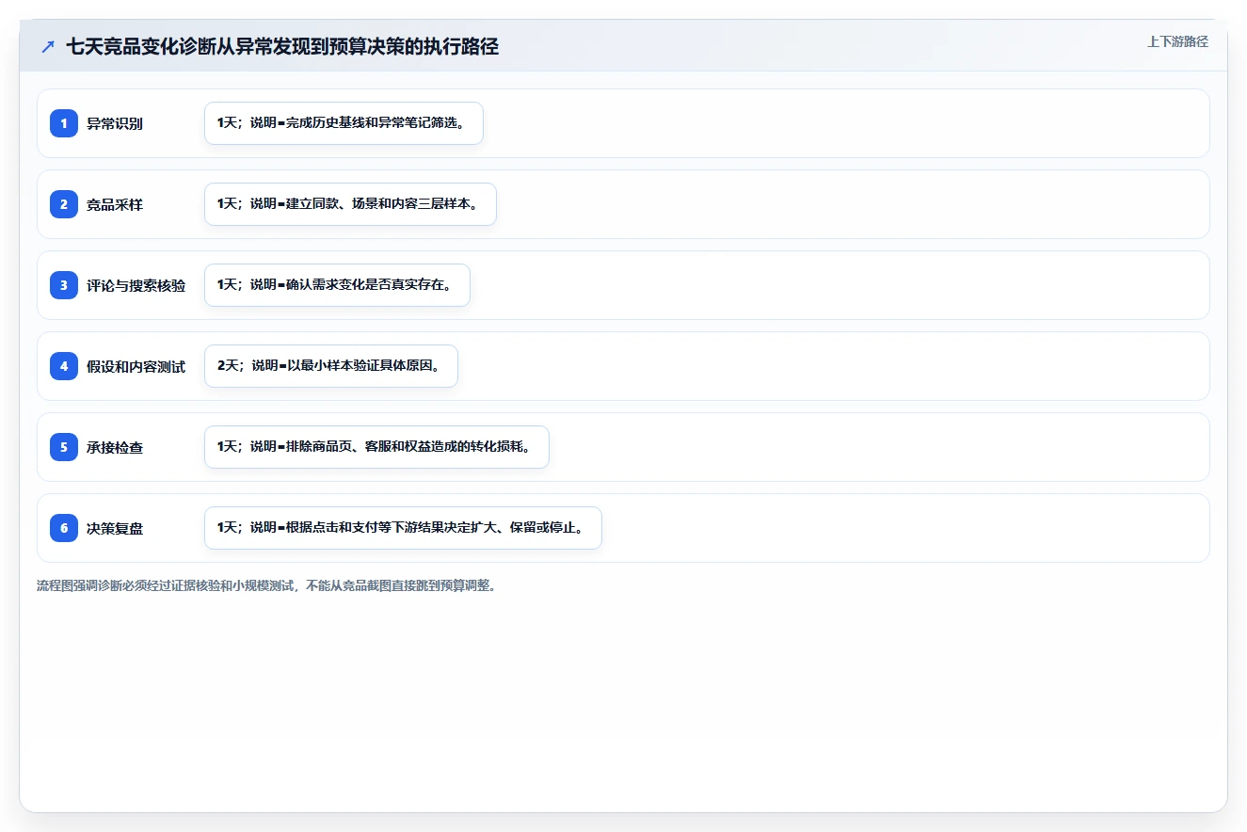
Task: Click step number badge 2
Action: coord(64,204)
